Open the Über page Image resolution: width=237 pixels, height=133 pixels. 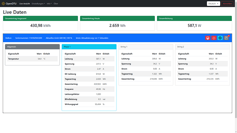click(56, 4)
